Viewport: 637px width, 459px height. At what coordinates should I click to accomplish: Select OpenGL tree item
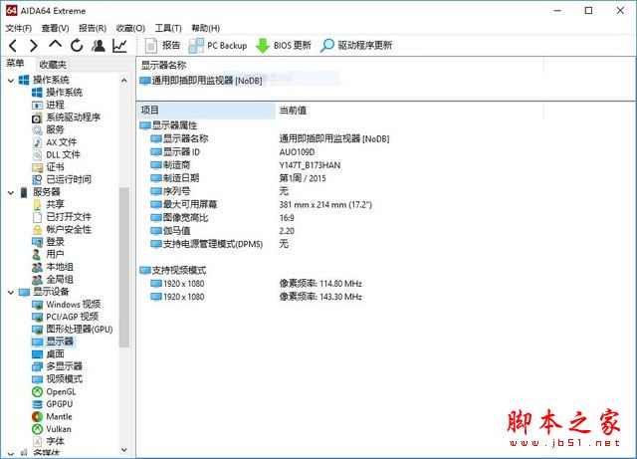point(54,392)
